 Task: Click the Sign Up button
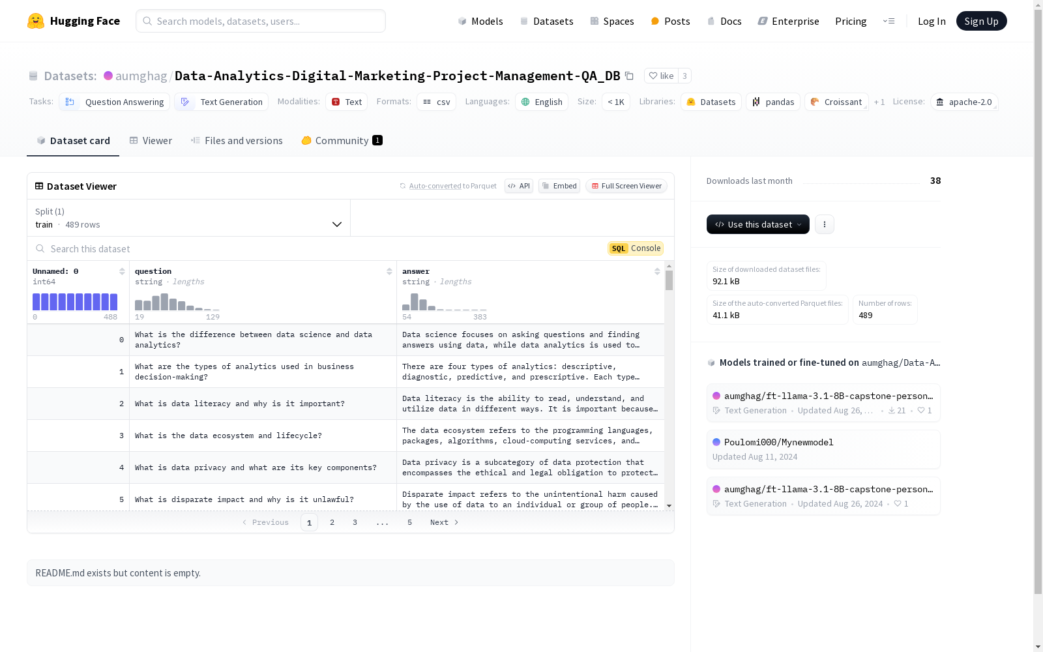982,21
